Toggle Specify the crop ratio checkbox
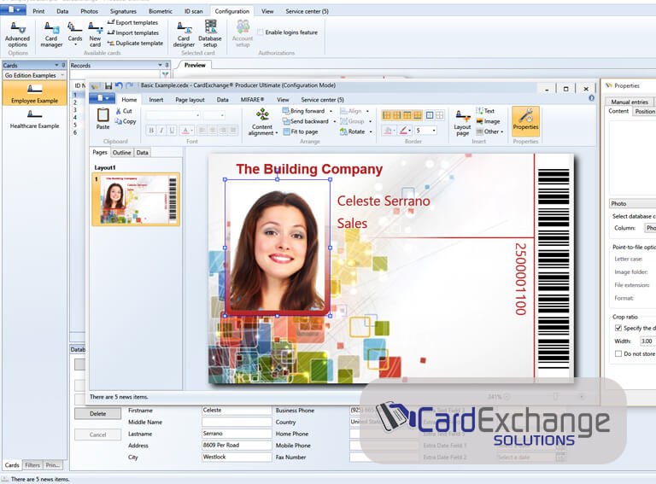 pos(618,328)
